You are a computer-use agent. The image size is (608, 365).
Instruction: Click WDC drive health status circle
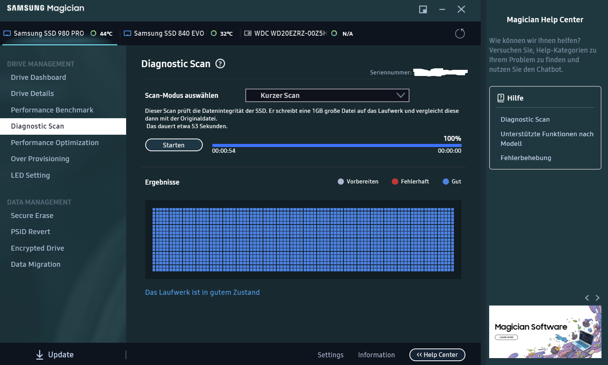(334, 33)
